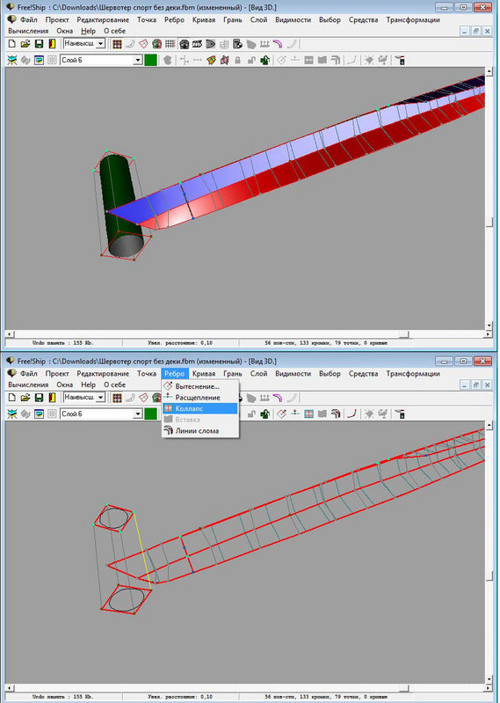Click Save diskette icon in wireframe window
This screenshot has height=703, width=500.
point(39,398)
